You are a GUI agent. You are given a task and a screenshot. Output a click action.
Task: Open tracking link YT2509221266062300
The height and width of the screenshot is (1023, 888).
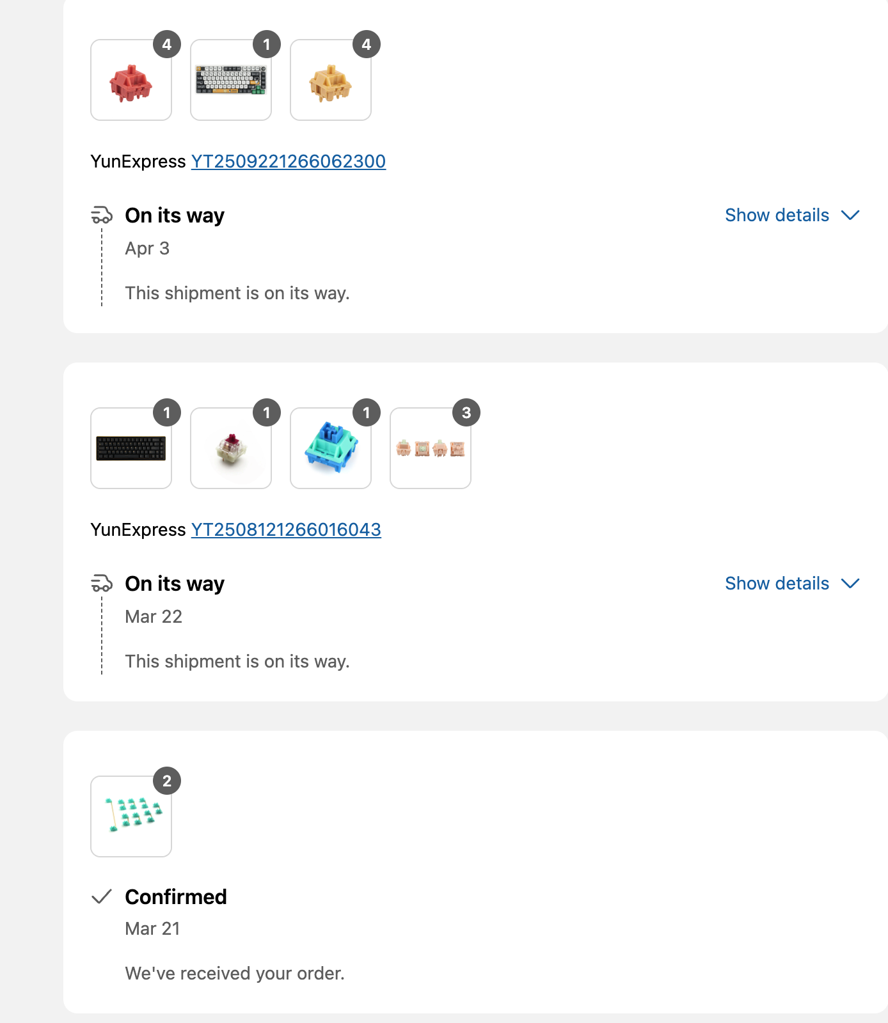(x=289, y=161)
